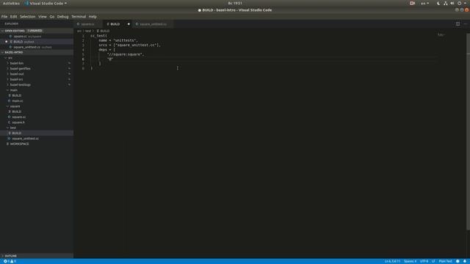Click the code line containing //square:square
Screen dimensions: 470x264
pyautogui.click(x=126, y=54)
